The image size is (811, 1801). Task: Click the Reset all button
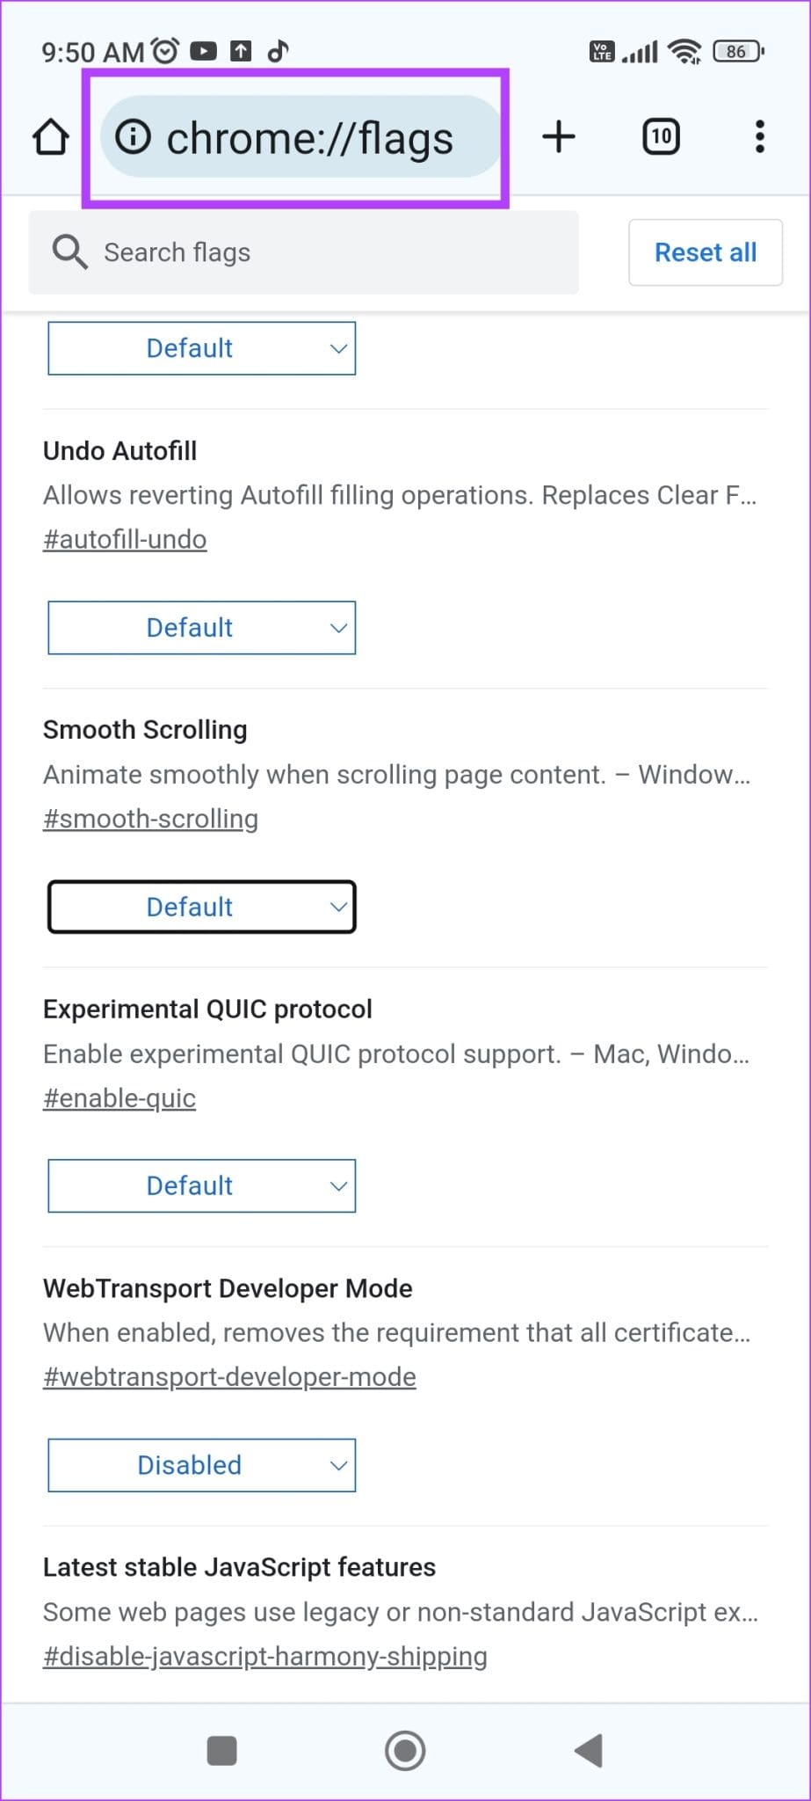pyautogui.click(x=706, y=252)
